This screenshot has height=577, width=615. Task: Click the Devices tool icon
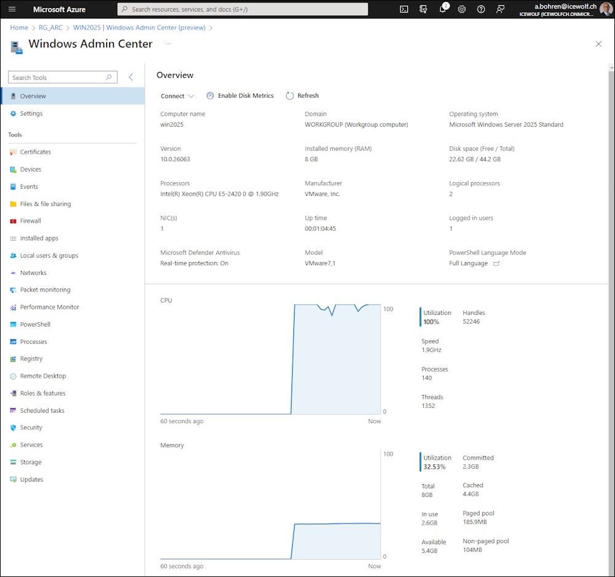tap(13, 169)
